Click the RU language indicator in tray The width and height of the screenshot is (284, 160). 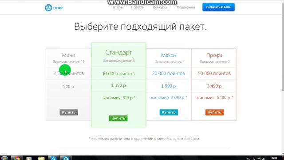pos(248,159)
